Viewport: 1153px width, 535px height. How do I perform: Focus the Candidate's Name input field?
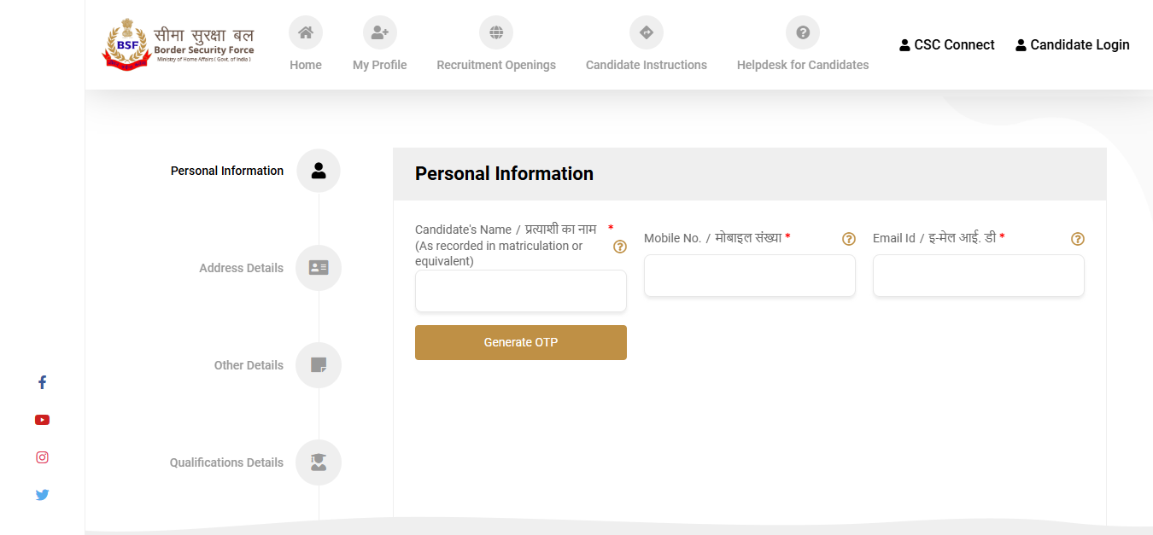tap(521, 291)
